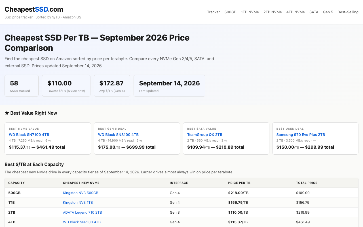Open WD Black SN7100 4TB card link
Screen dimensions: 363x227
pos(29,135)
